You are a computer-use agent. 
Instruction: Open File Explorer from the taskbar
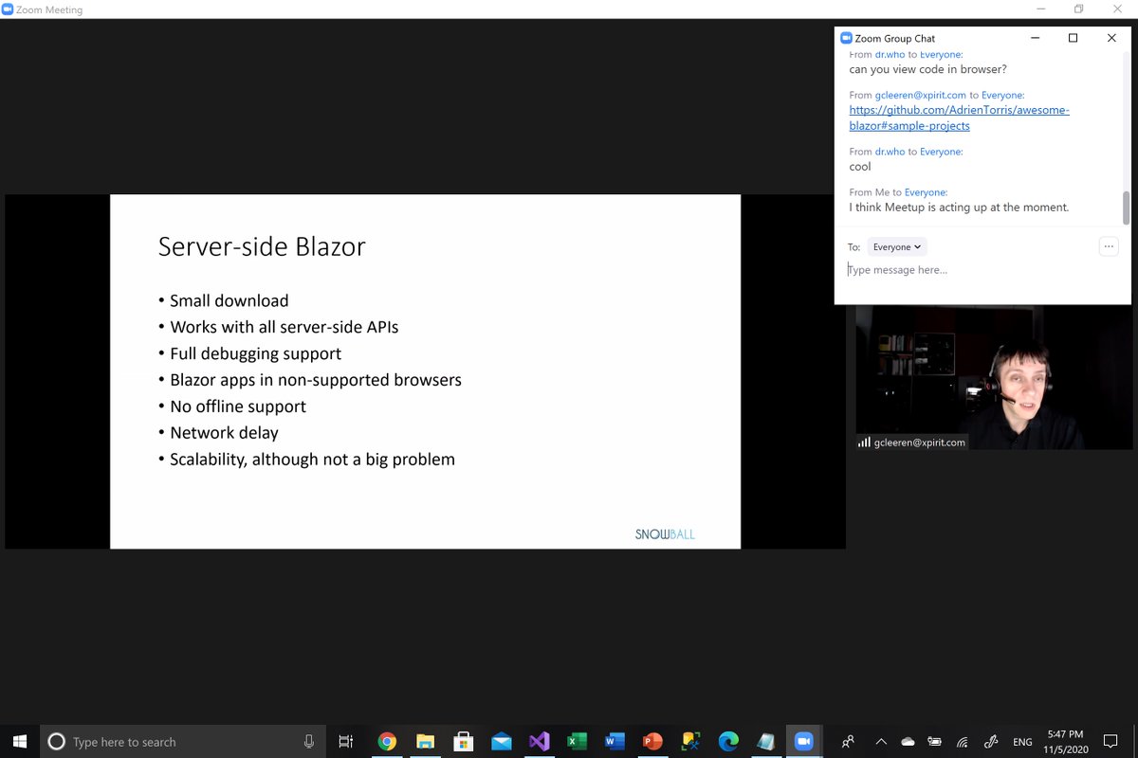[425, 742]
